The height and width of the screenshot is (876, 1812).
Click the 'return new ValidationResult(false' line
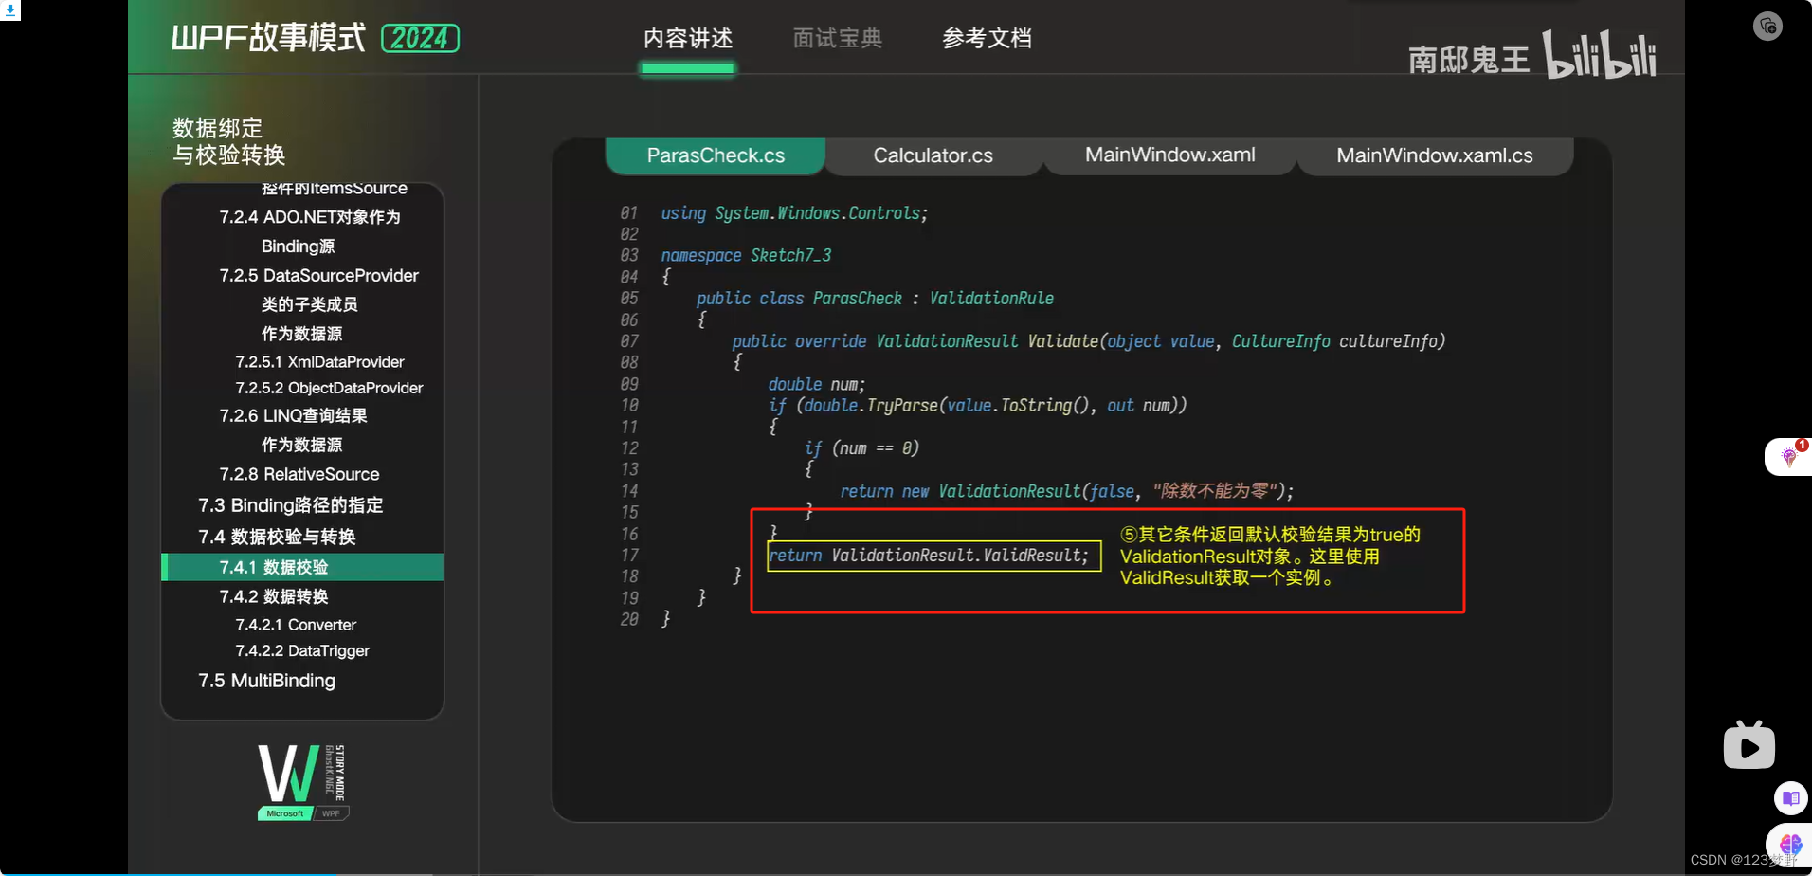pyautogui.click(x=1067, y=491)
